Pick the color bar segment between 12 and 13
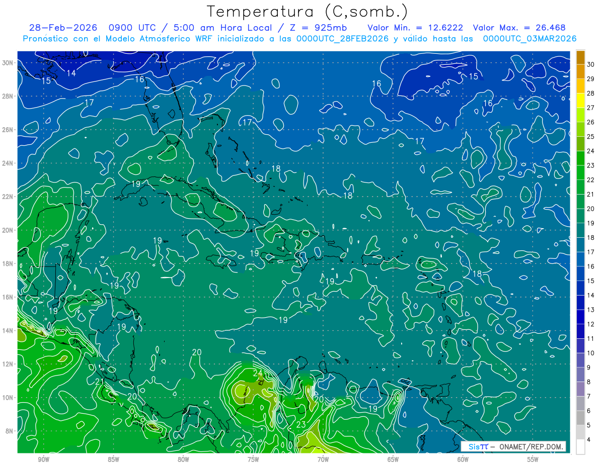Screen dimensions: 604x466 pos(580,317)
